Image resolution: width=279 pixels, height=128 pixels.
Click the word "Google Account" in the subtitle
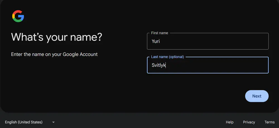pos(80,54)
